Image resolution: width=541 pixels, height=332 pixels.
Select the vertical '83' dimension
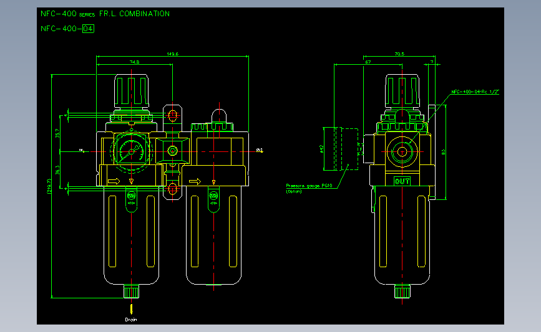pos(444,152)
